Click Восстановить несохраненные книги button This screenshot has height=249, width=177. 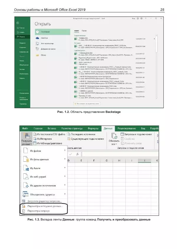pyautogui.click(x=87, y=104)
